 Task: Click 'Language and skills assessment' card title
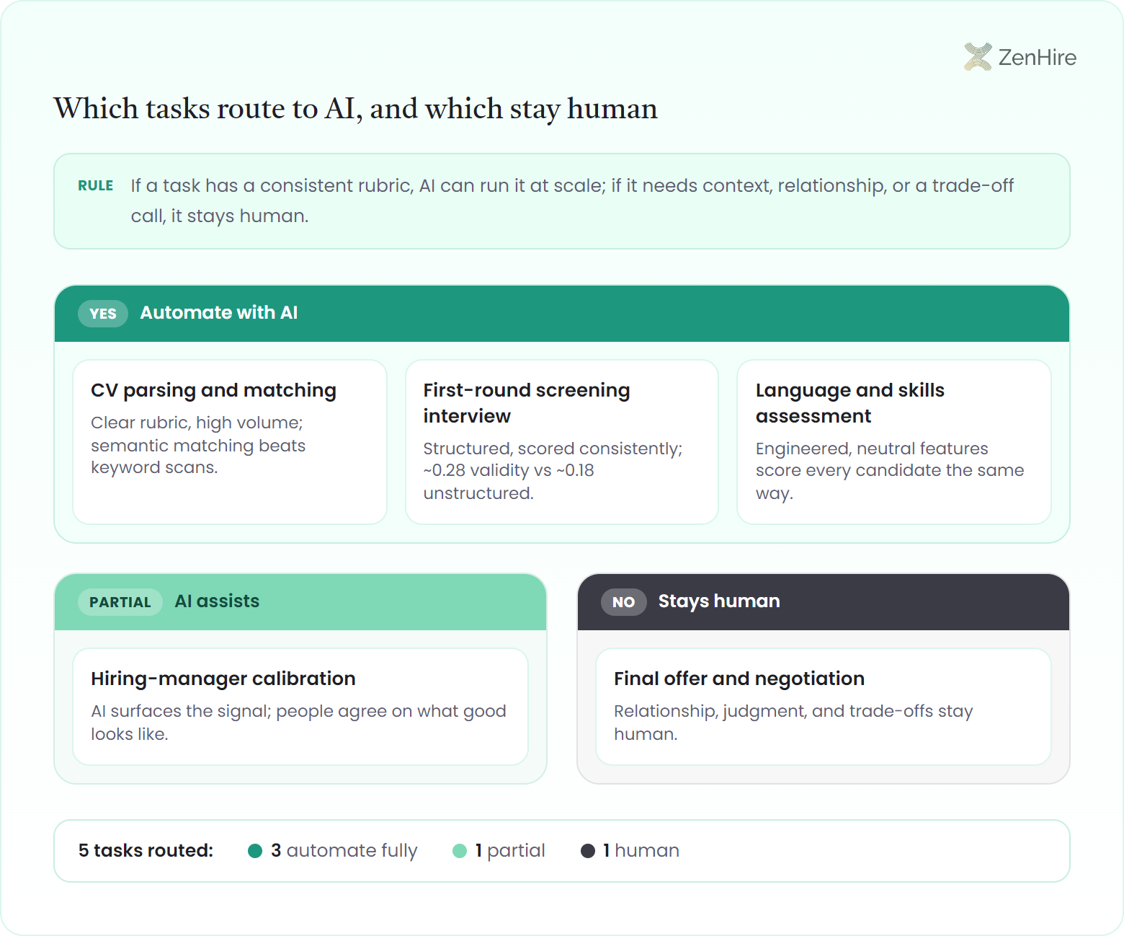pyautogui.click(x=849, y=402)
